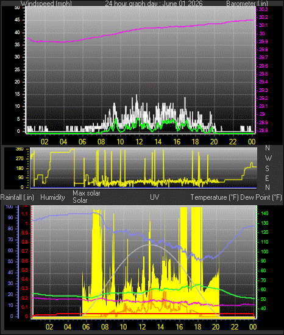
Task: Click the Humidity legend label
Action: [x=52, y=197]
